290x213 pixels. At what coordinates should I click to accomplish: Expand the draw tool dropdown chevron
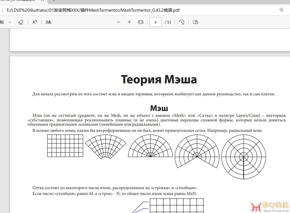pyautogui.click(x=10, y=22)
